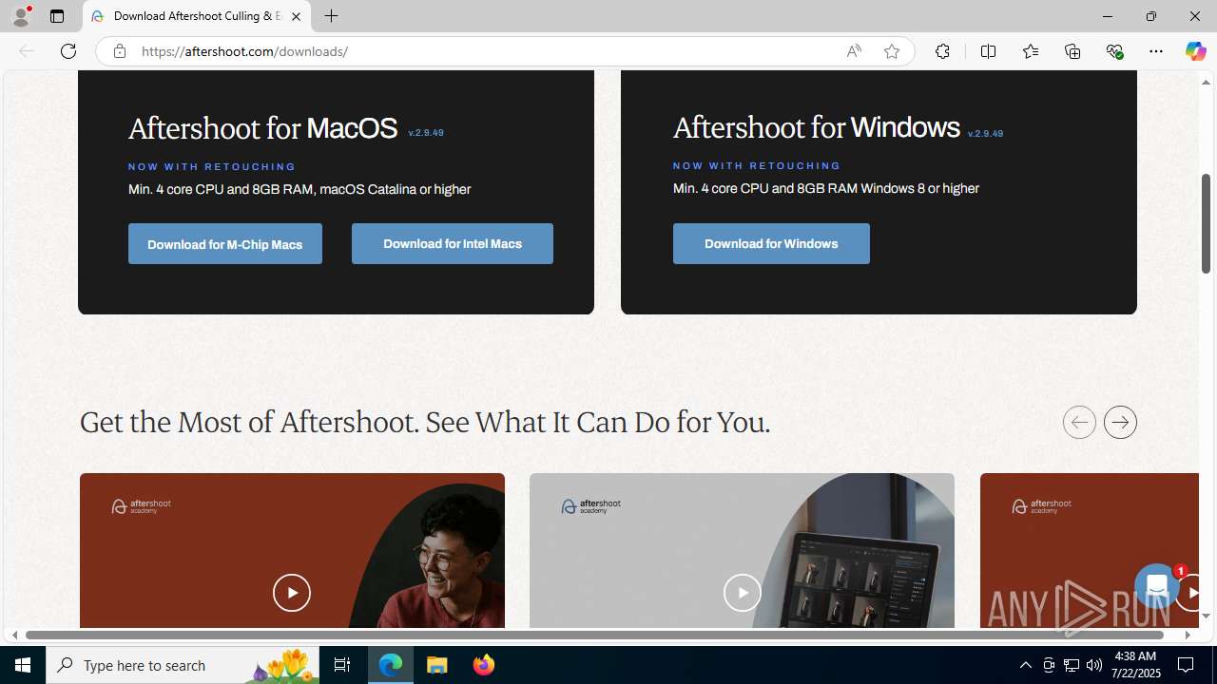Open a new browser tab
Viewport: 1217px width, 684px height.
331,16
